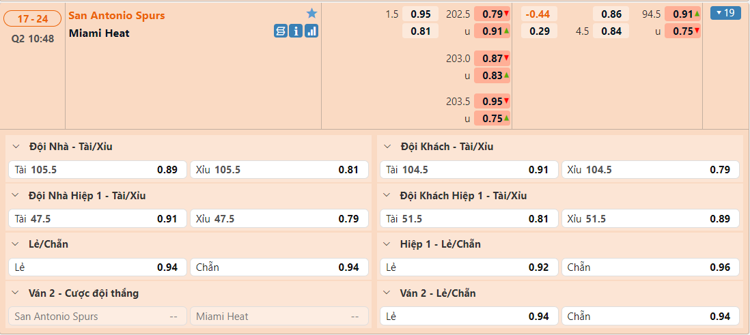Select under 203.5 odds 0.75
The height and width of the screenshot is (335, 750).
492,118
